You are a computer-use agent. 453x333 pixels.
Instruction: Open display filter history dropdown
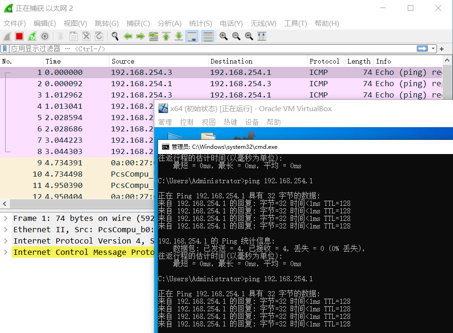tap(433, 49)
